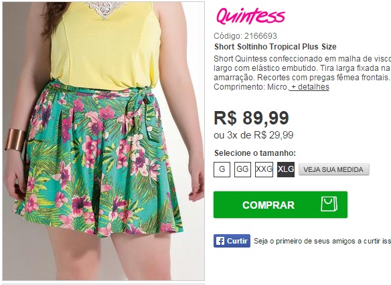Image resolution: width=391 pixels, height=285 pixels.
Task: Select size G
Action: pyautogui.click(x=222, y=169)
